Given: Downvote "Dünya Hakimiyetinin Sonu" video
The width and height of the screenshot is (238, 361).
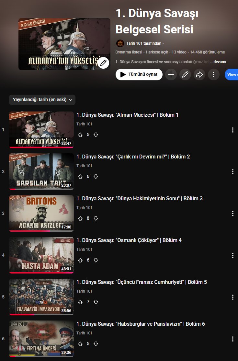Looking at the screenshot, I should [96, 218].
